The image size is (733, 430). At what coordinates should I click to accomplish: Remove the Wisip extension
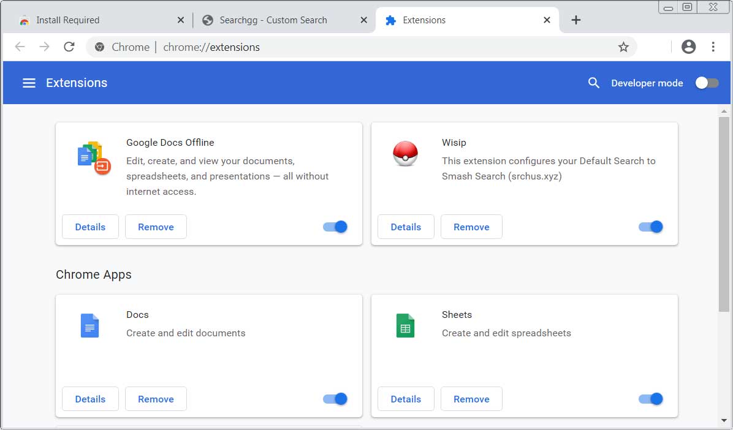(x=471, y=227)
